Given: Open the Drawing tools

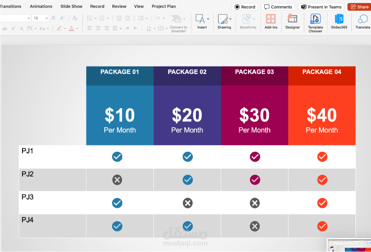Looking at the screenshot, I should (x=224, y=22).
